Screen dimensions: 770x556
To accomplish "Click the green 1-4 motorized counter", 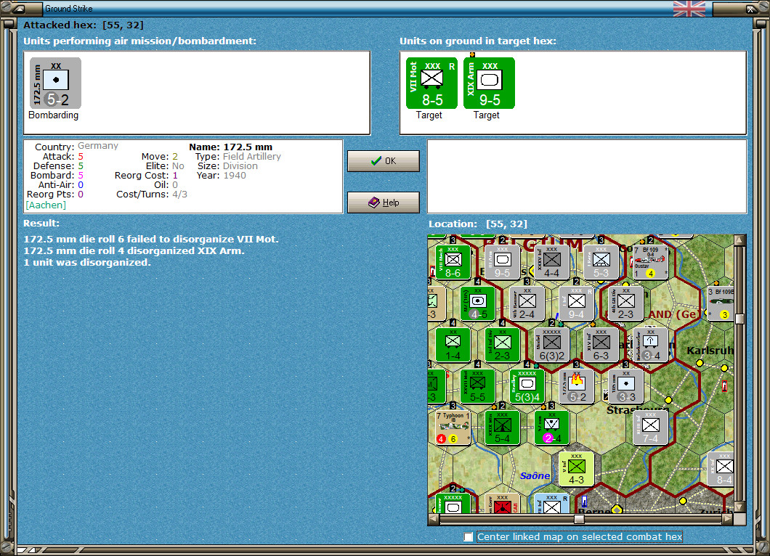I will [x=453, y=345].
